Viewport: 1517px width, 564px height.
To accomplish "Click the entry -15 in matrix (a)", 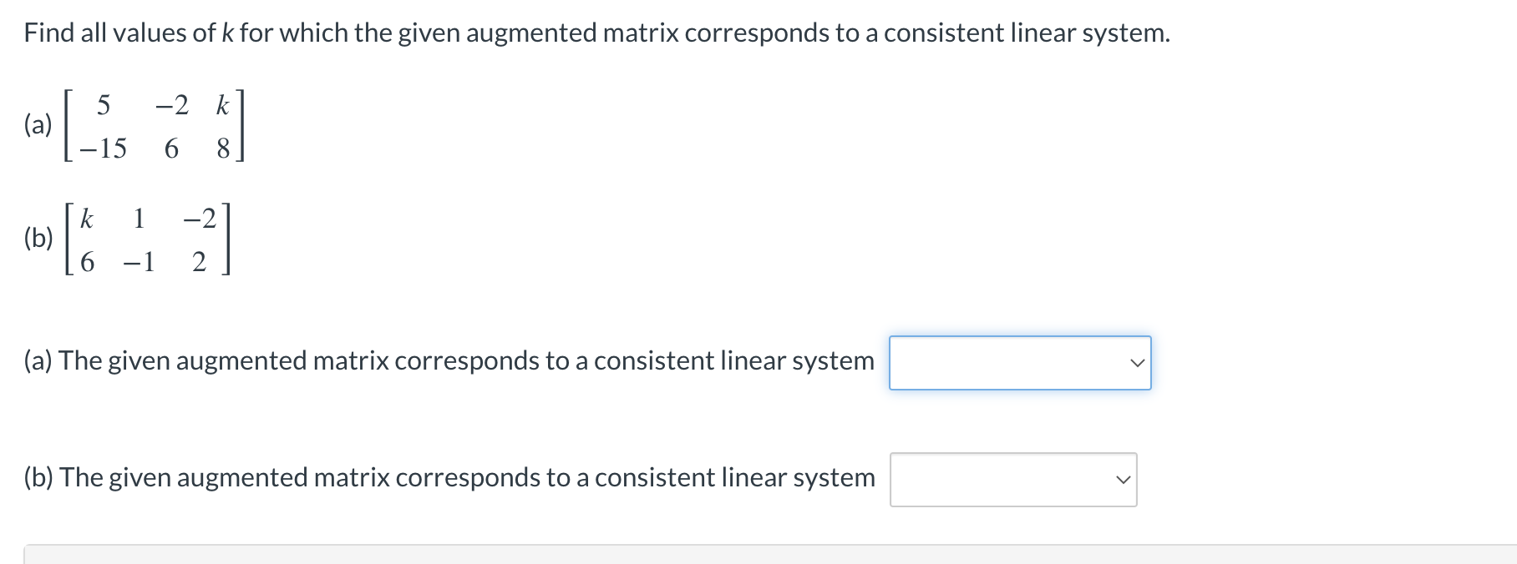I will pos(102,149).
